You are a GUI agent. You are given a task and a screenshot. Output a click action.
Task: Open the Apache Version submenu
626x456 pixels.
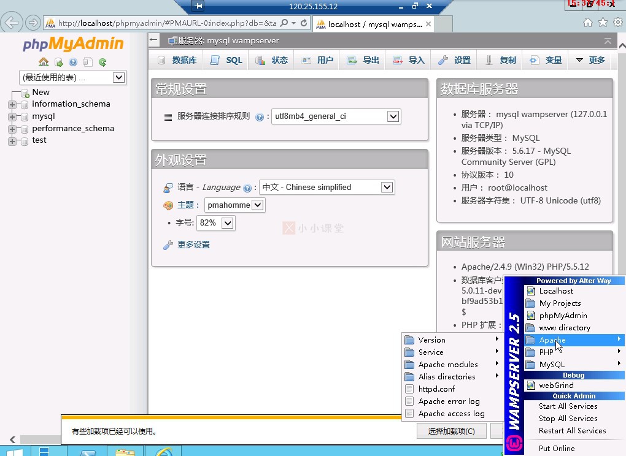coord(452,340)
